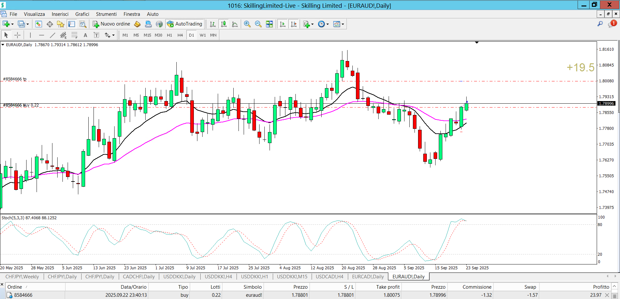Expand the arrows tool dropdown
The image size is (620, 299).
tap(113, 35)
